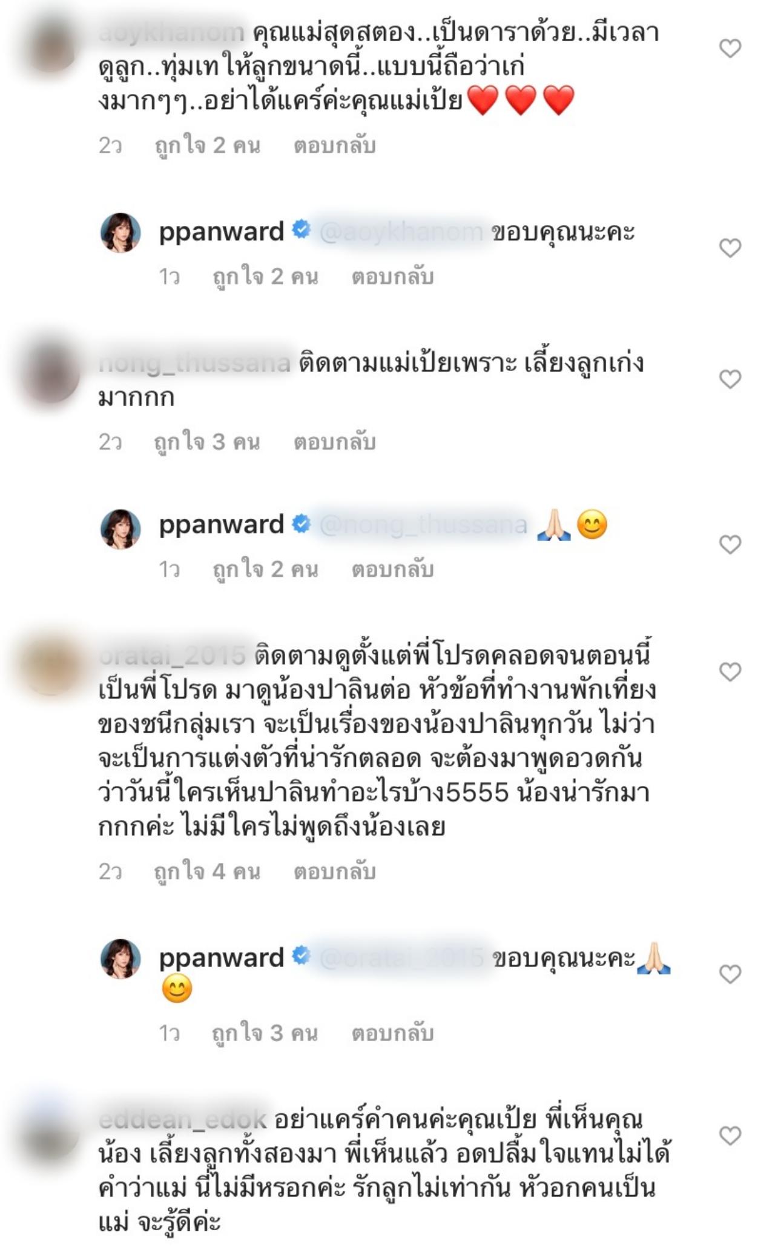Tap the heart beside the ติดตามแม่เปีย comment

coord(730,379)
